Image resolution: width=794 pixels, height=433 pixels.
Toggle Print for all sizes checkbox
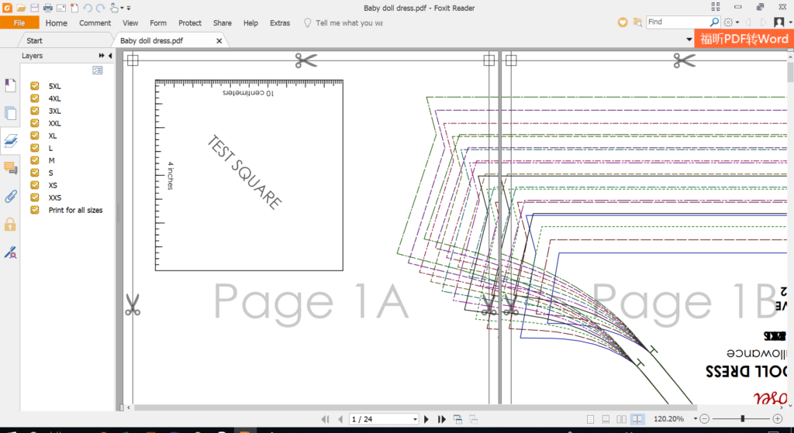point(34,210)
